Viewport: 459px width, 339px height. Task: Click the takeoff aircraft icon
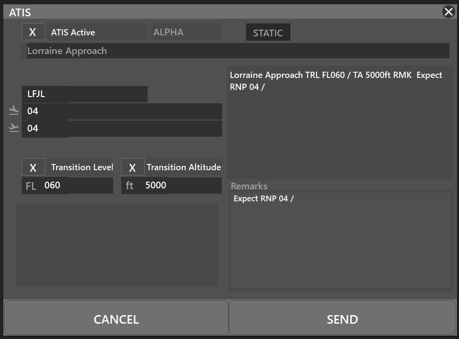pos(14,128)
